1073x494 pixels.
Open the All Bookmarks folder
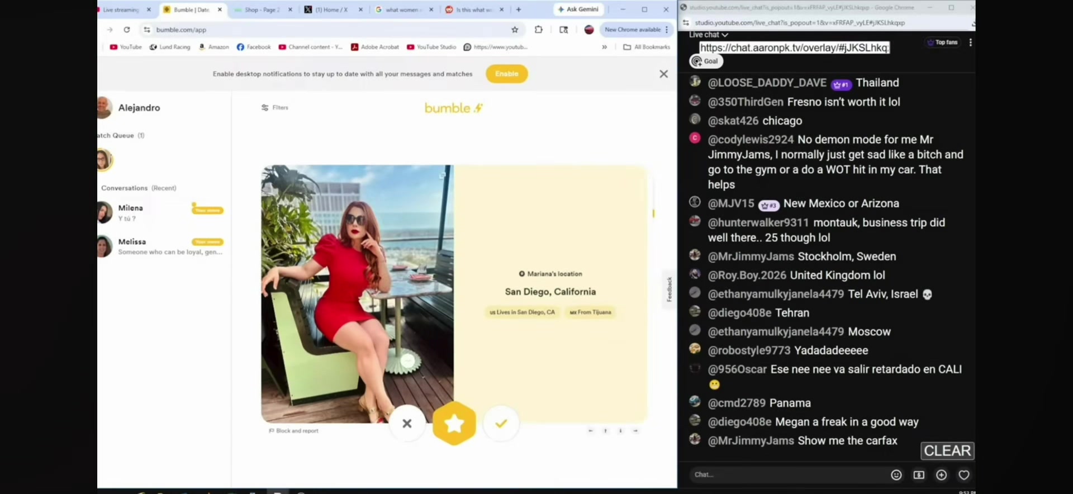[x=647, y=47]
